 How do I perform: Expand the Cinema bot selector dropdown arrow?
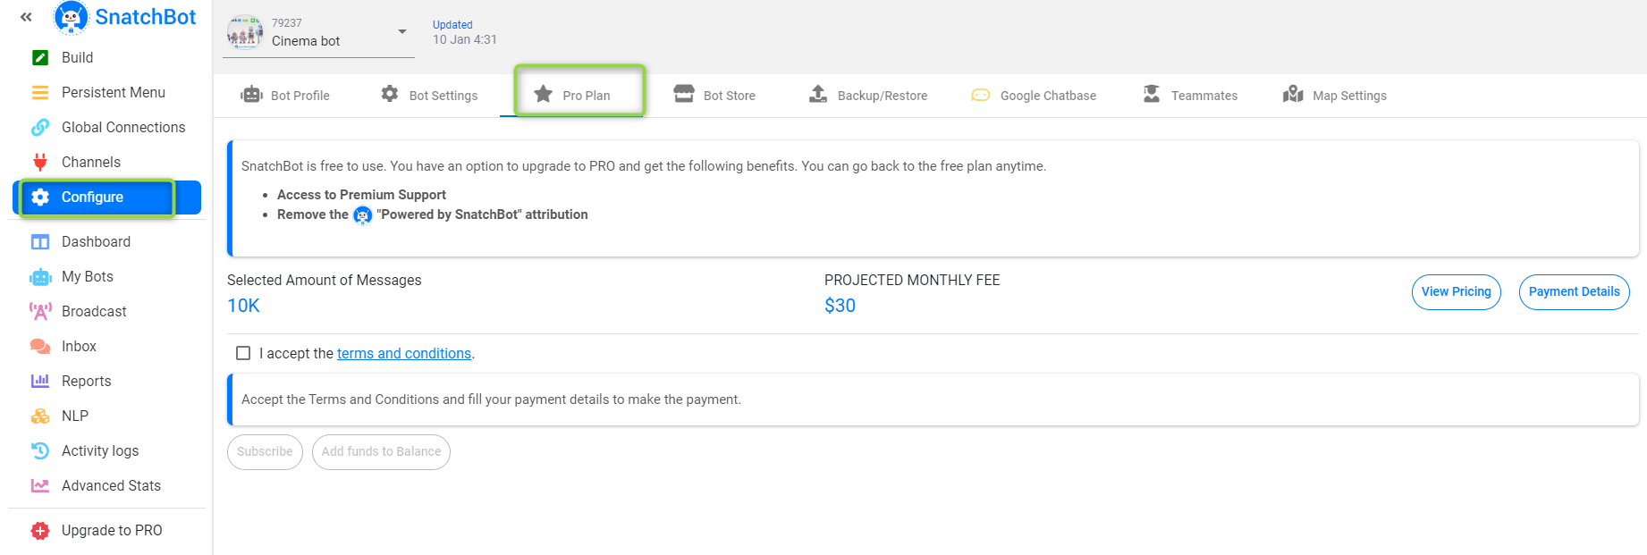point(402,31)
